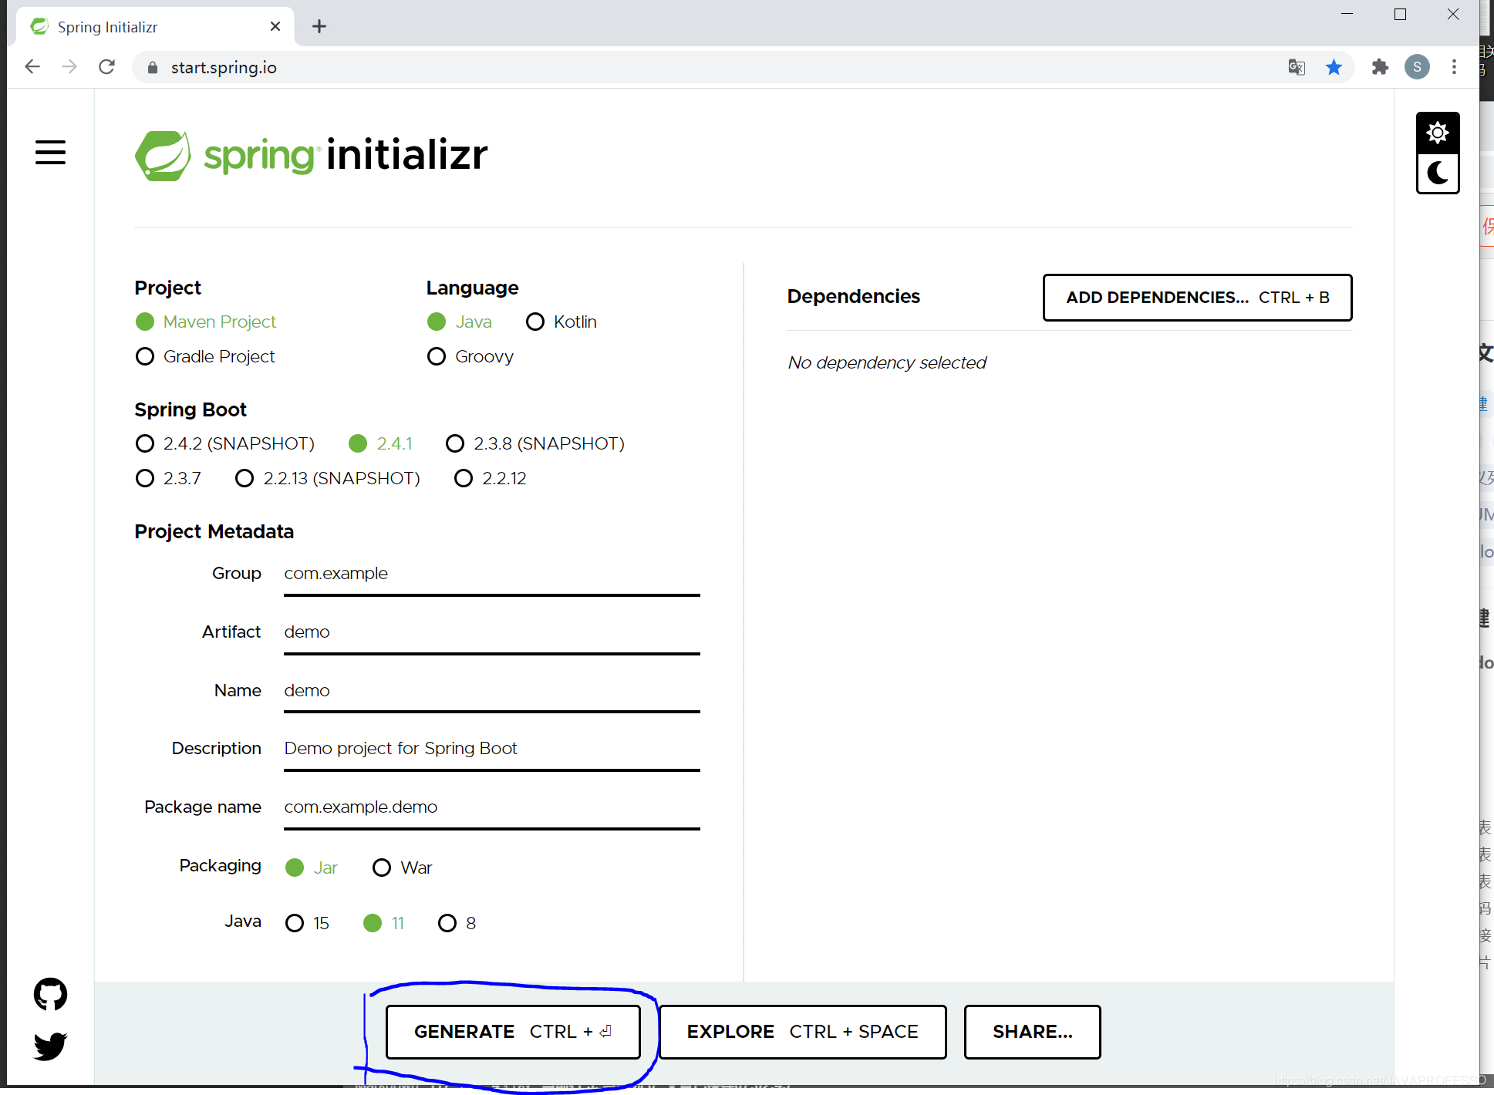
Task: Reload the start.spring.io page
Action: 107,67
